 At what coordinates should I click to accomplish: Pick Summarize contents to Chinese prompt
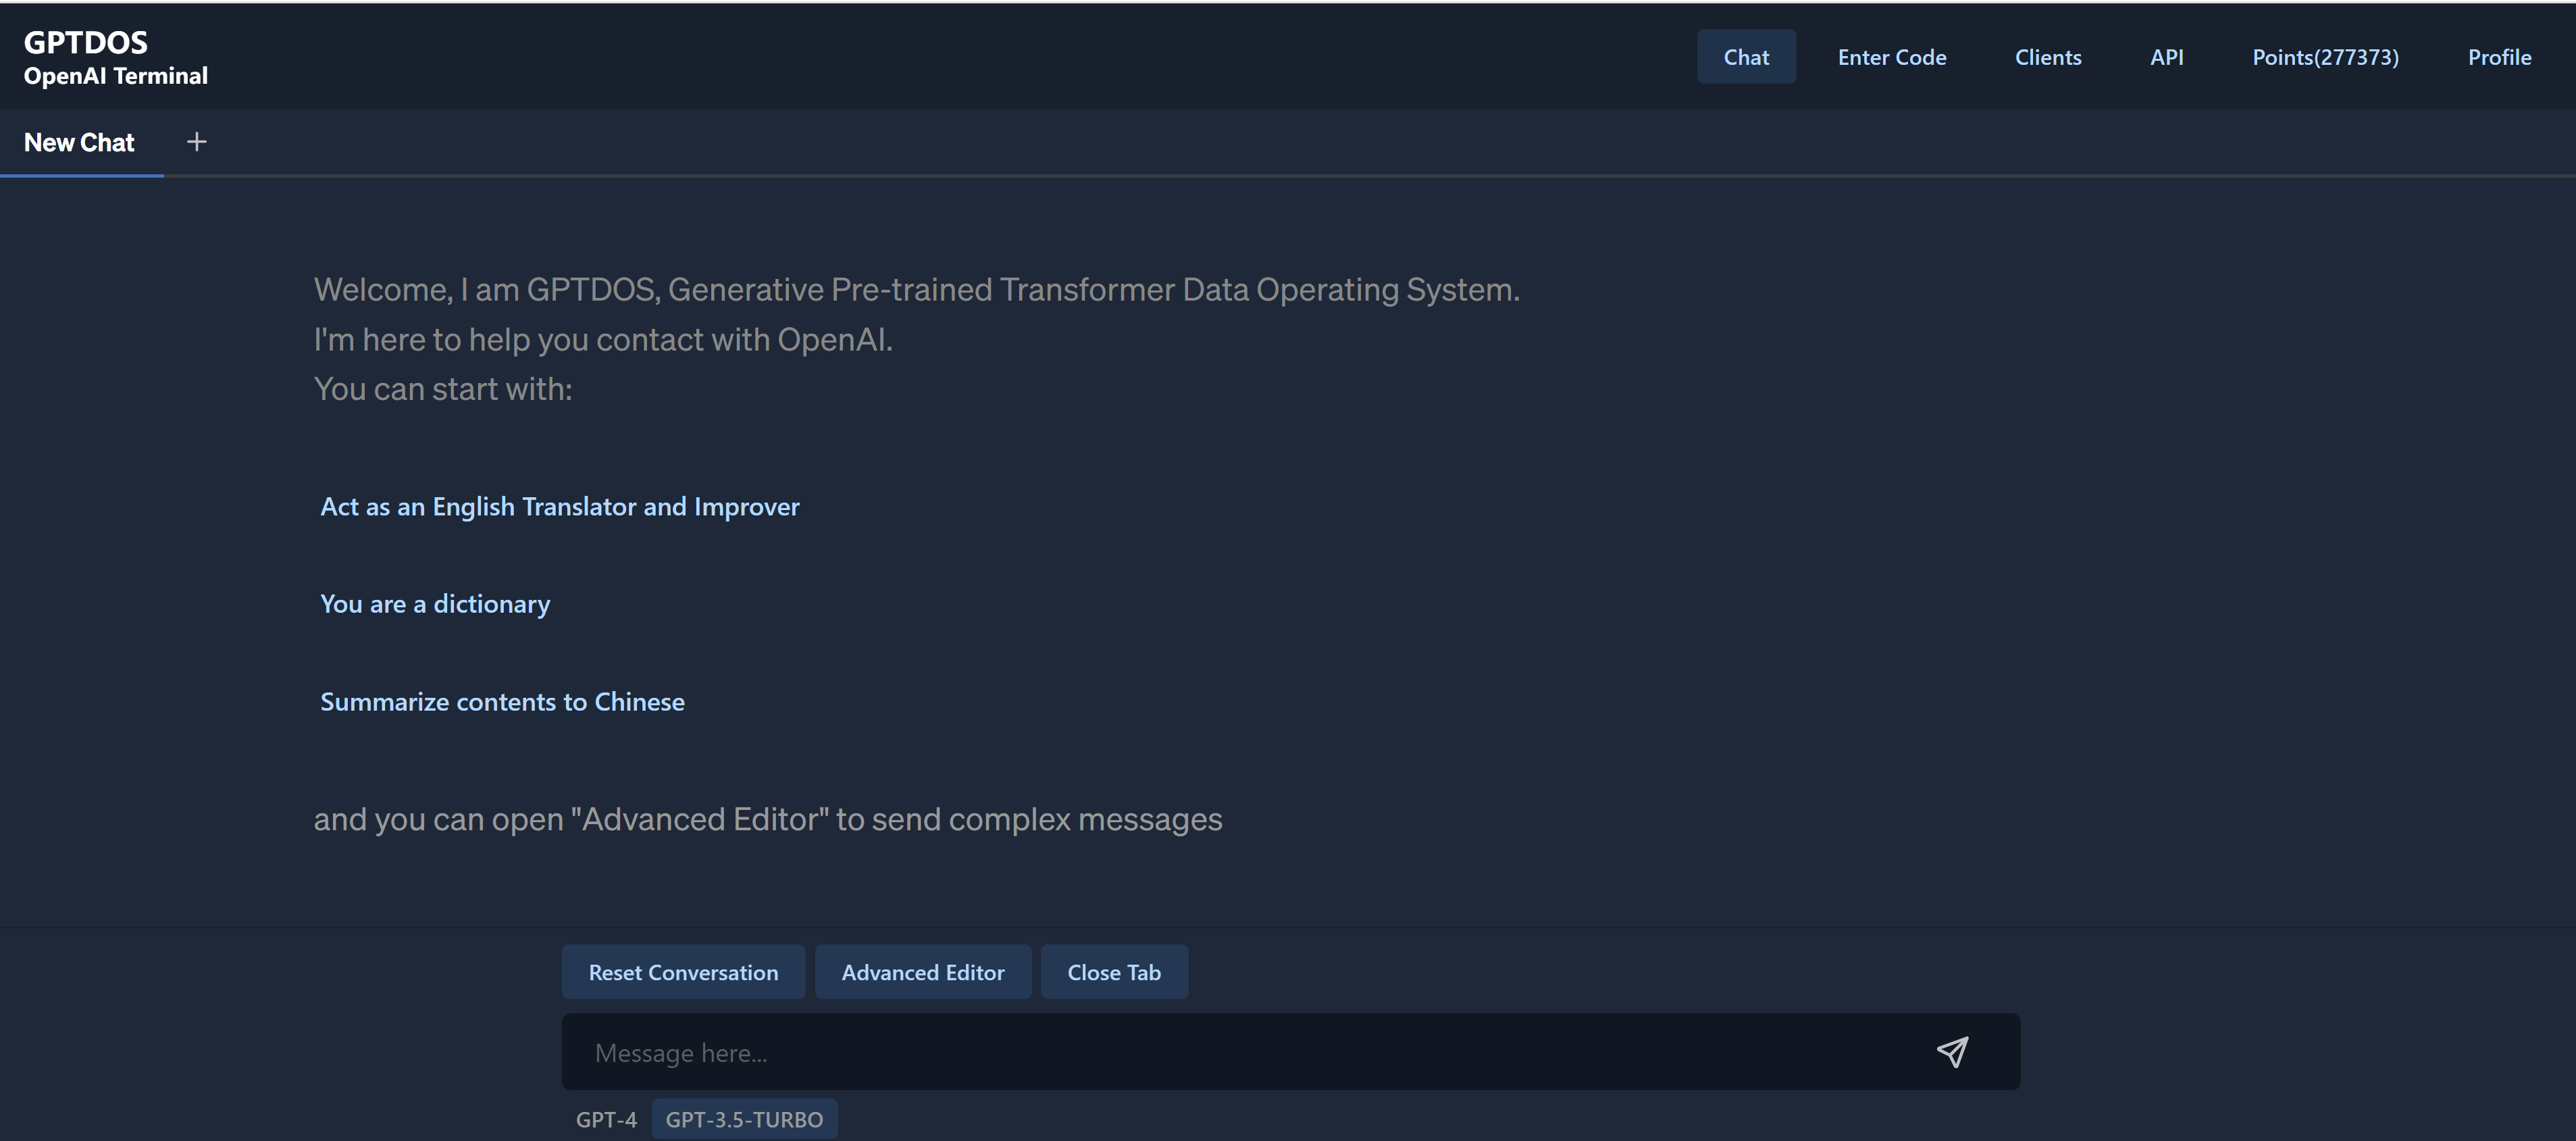(502, 702)
